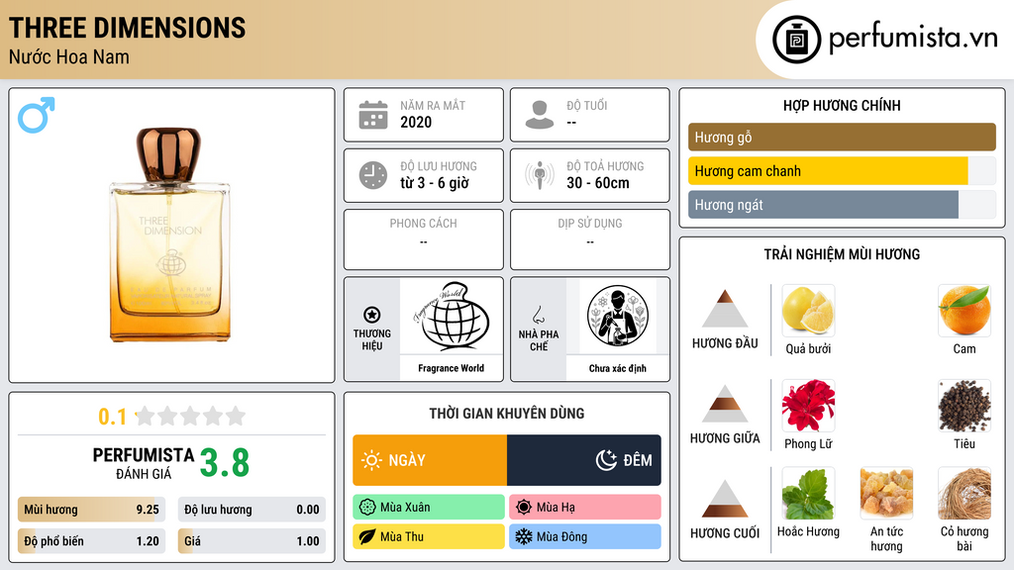This screenshot has height=570, width=1014.
Task: Click the Fragrance World globe logo
Action: pos(451,316)
